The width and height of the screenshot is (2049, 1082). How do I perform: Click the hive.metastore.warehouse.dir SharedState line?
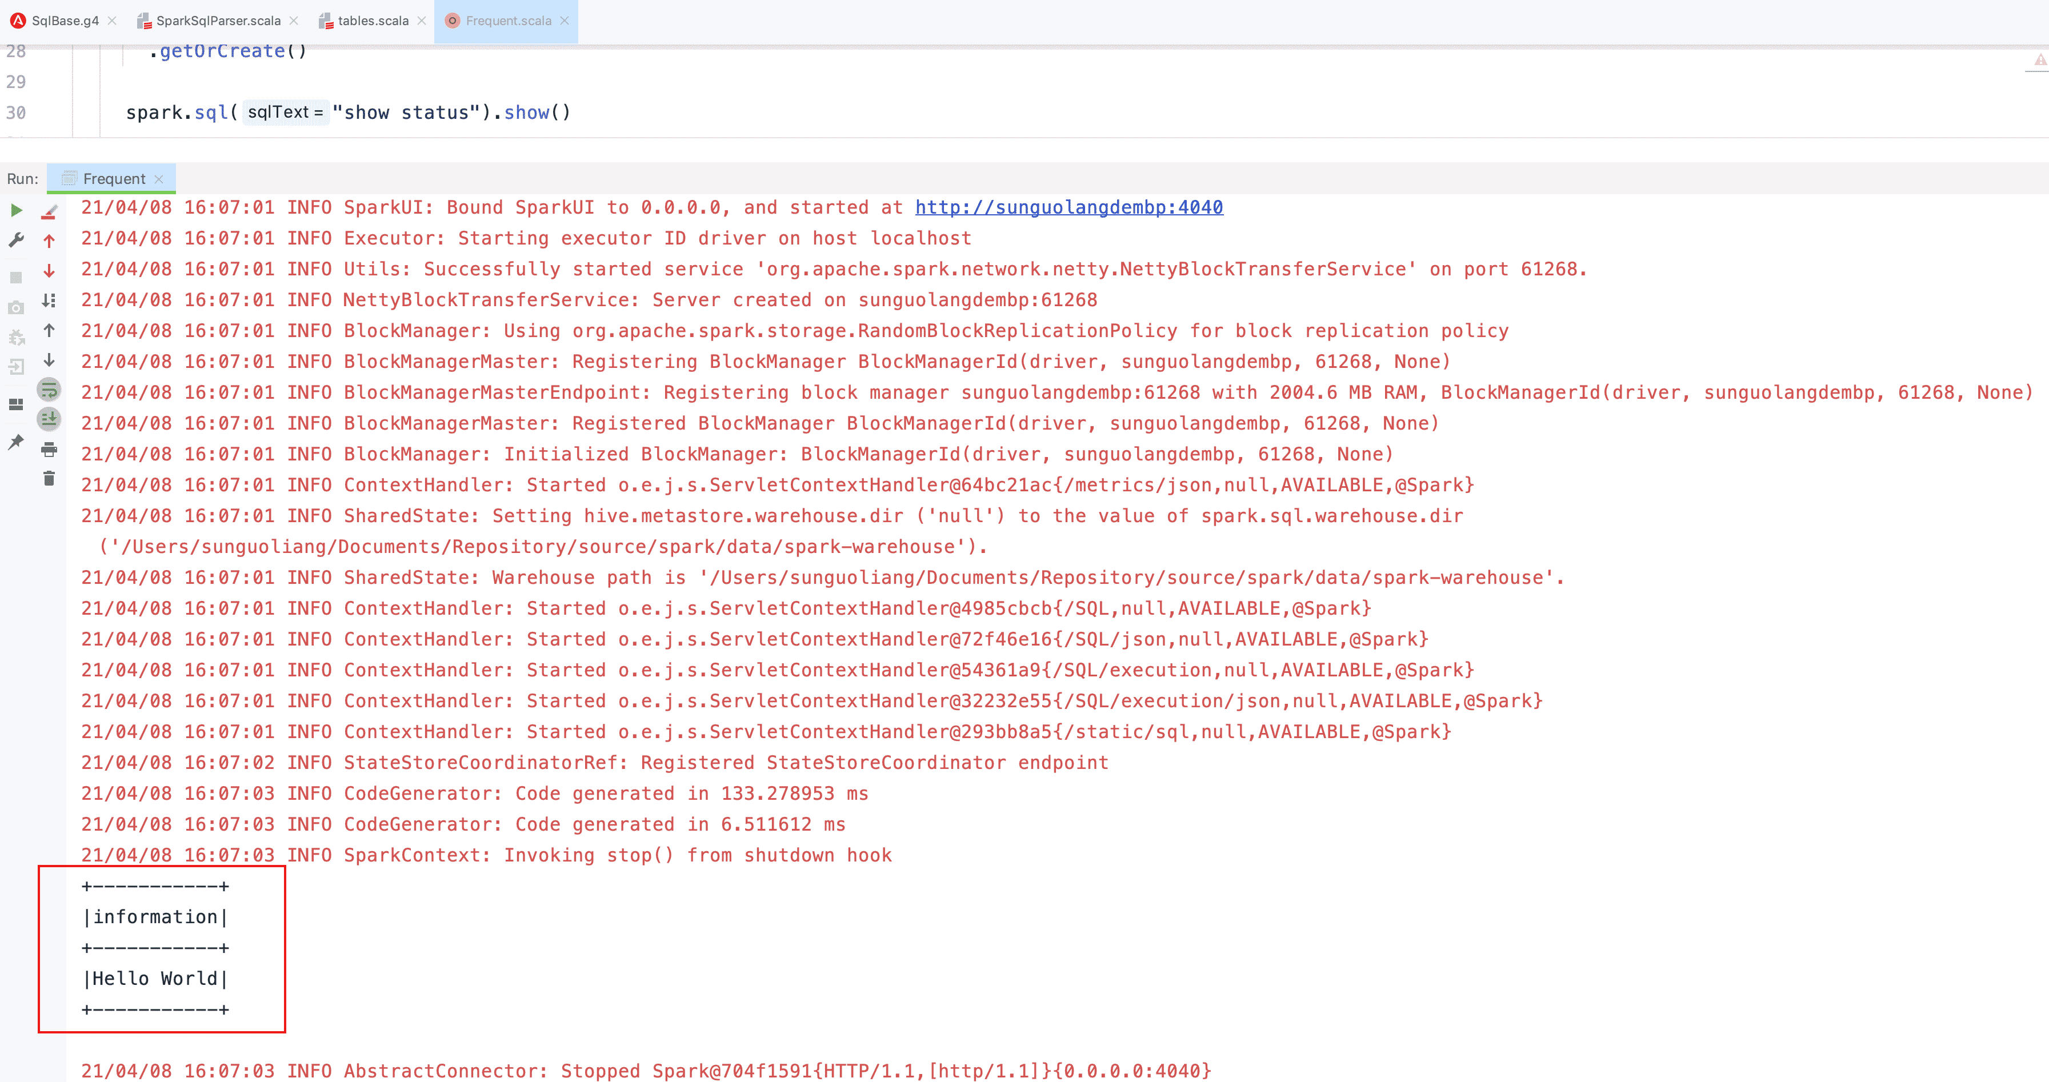point(773,531)
